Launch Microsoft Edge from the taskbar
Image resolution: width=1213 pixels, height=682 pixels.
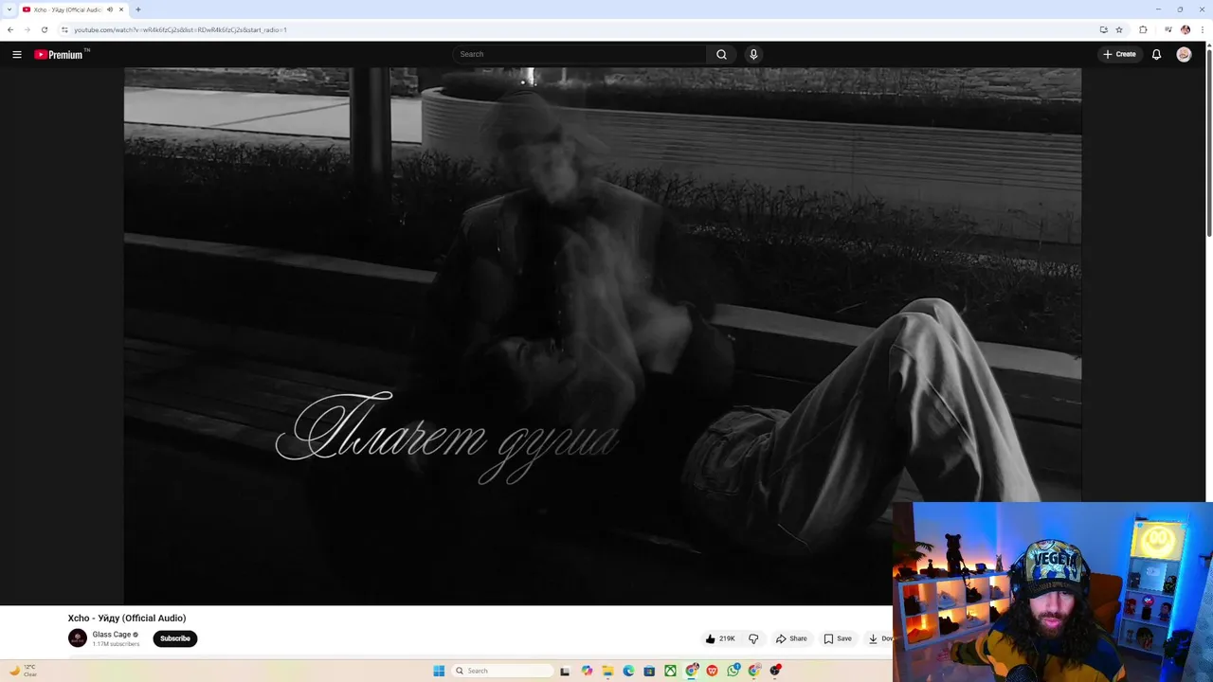[x=628, y=671]
